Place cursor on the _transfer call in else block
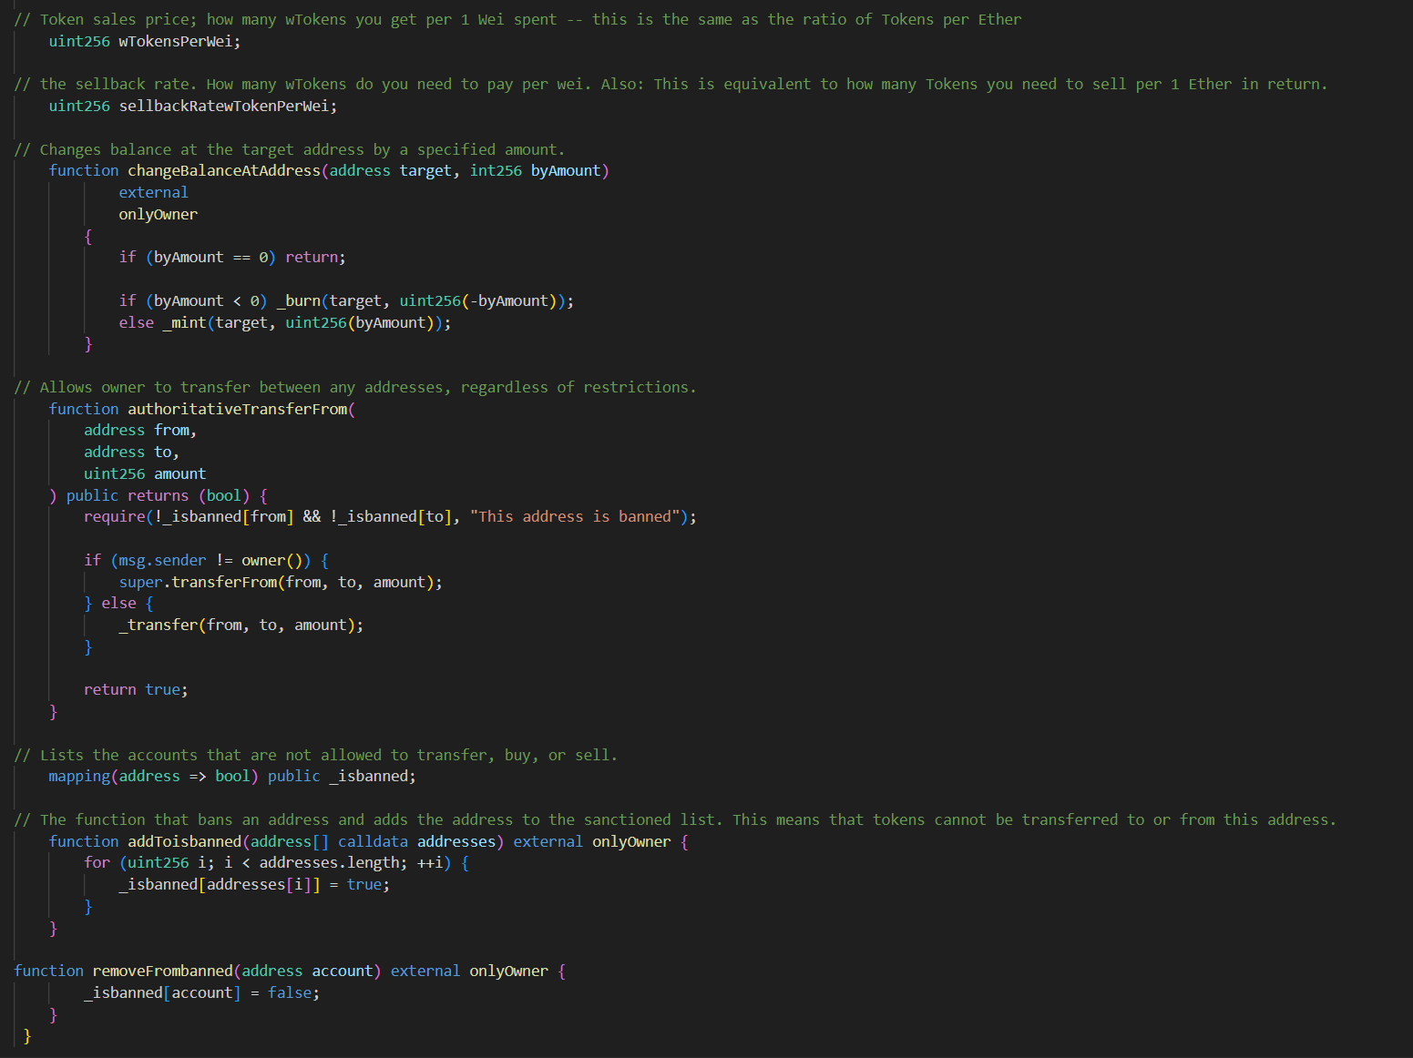 click(x=158, y=625)
